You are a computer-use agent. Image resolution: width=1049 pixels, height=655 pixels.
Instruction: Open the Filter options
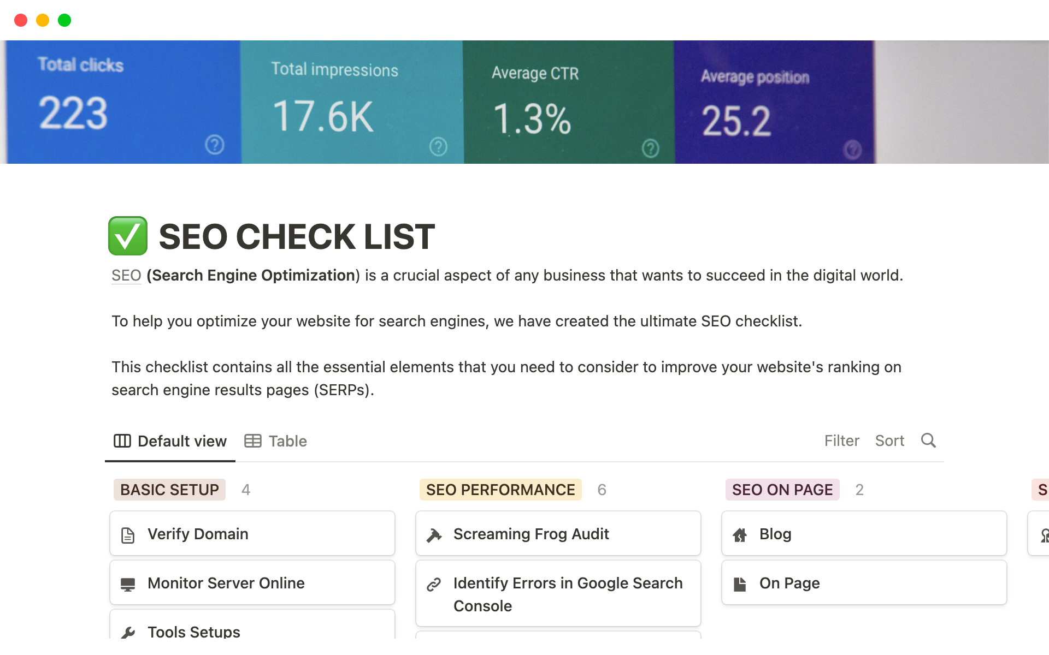click(841, 440)
